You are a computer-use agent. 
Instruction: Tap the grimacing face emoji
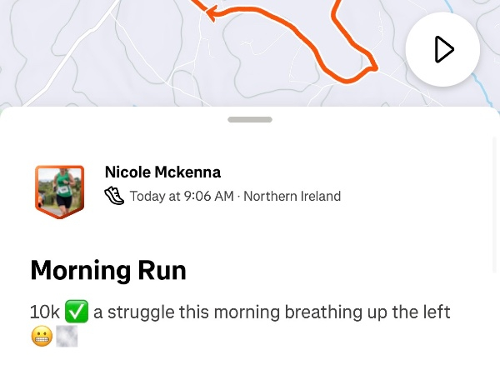click(42, 336)
